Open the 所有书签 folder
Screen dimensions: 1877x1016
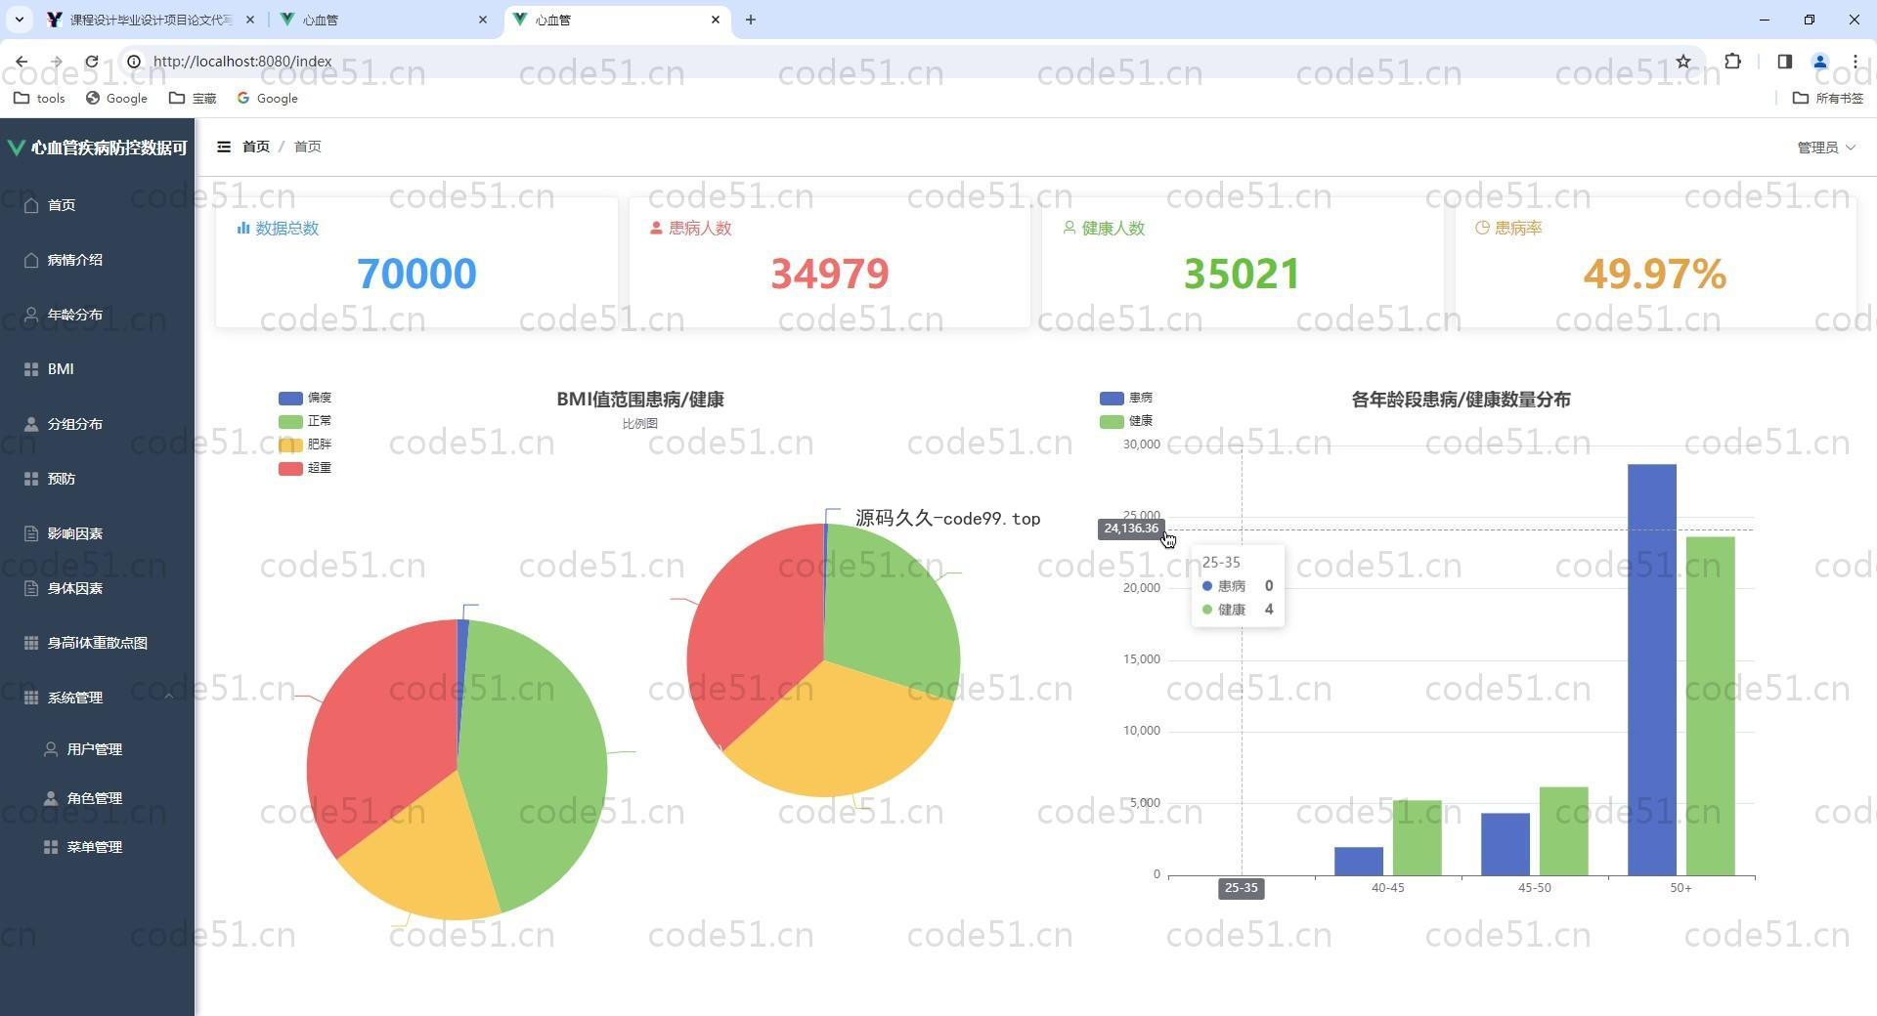coord(1828,98)
